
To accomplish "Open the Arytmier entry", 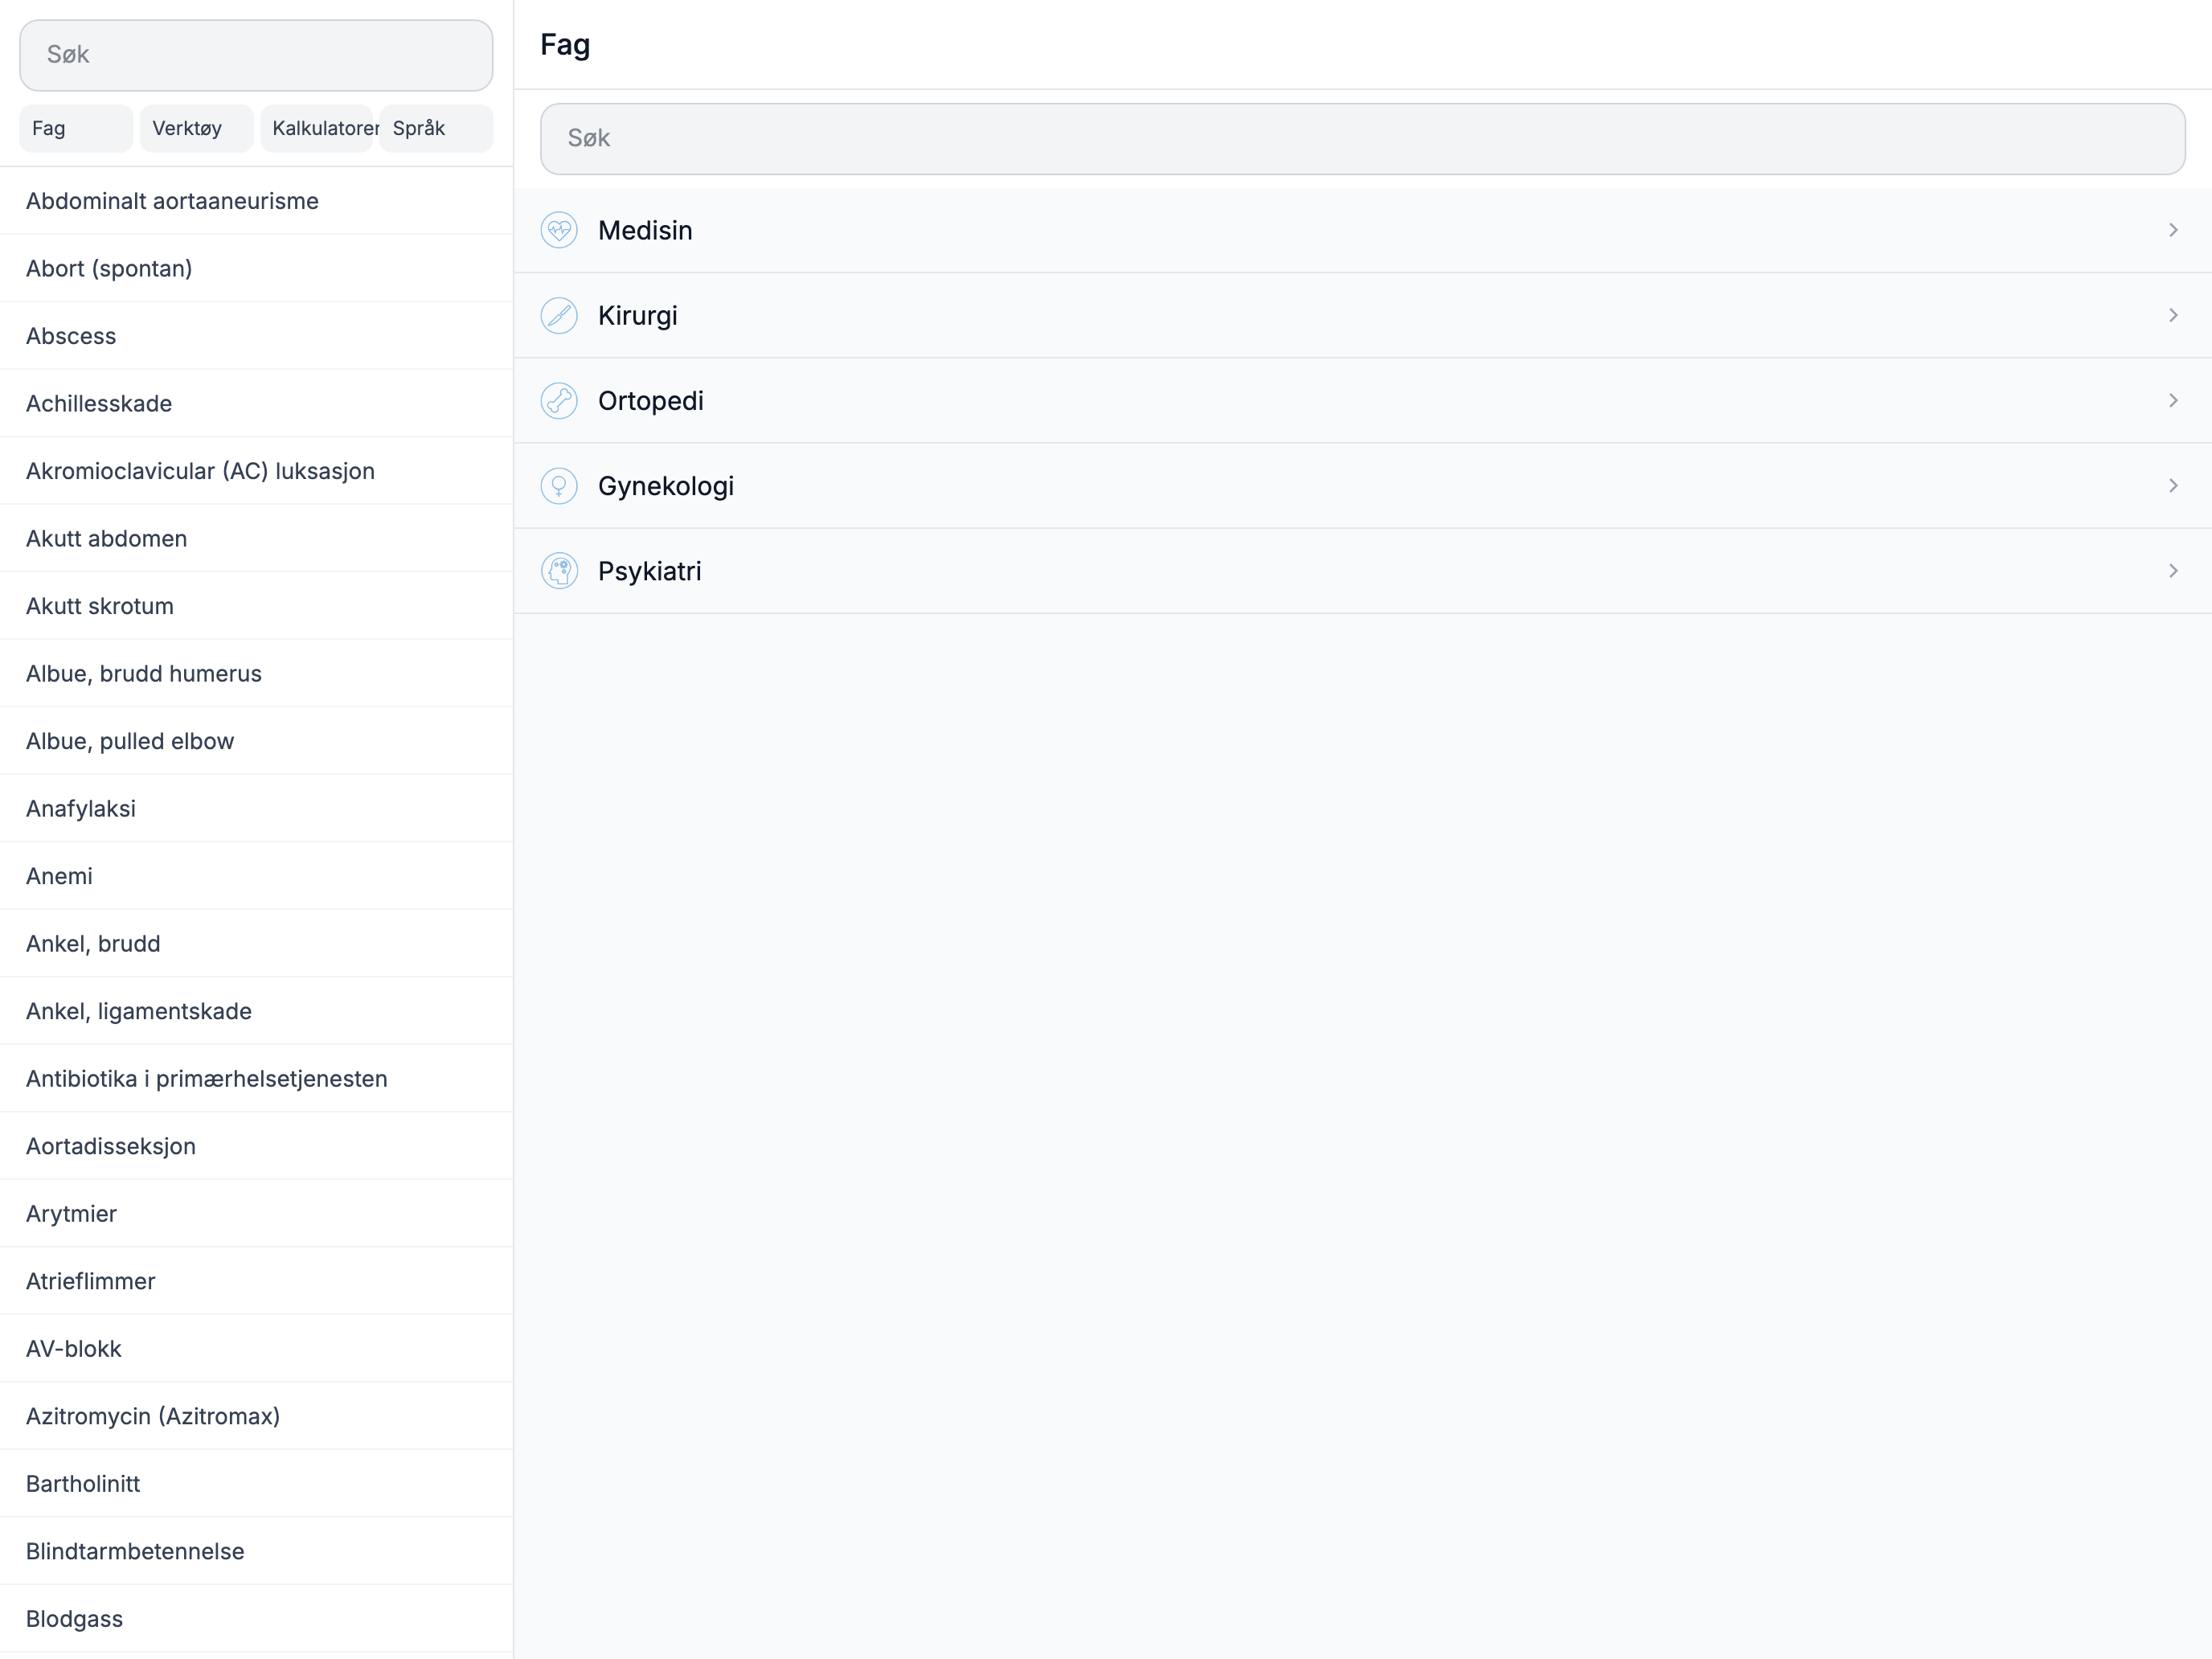I will click(x=256, y=1213).
